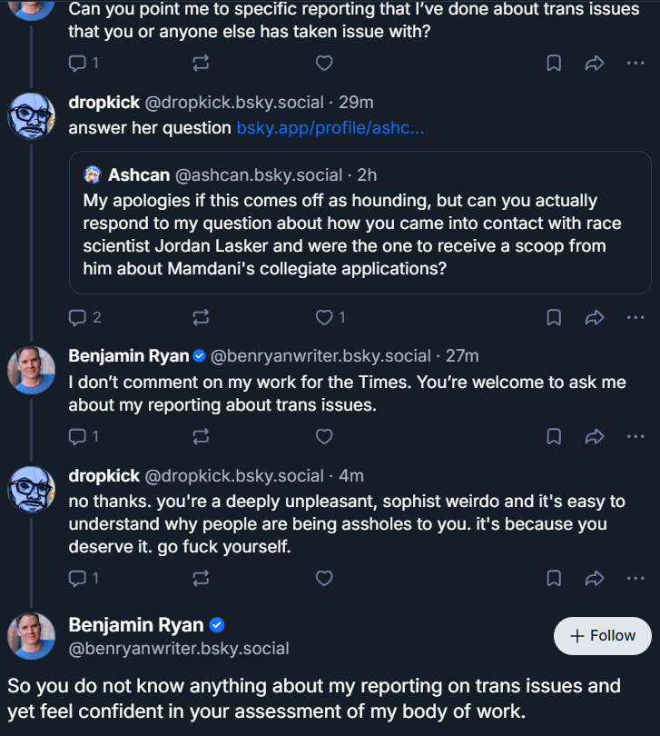
Task: Like the topmost post about trans reporting
Action: [x=324, y=63]
